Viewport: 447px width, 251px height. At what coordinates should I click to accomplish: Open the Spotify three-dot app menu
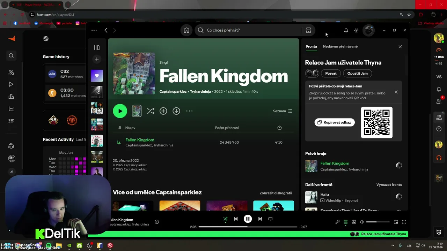pyautogui.click(x=94, y=30)
